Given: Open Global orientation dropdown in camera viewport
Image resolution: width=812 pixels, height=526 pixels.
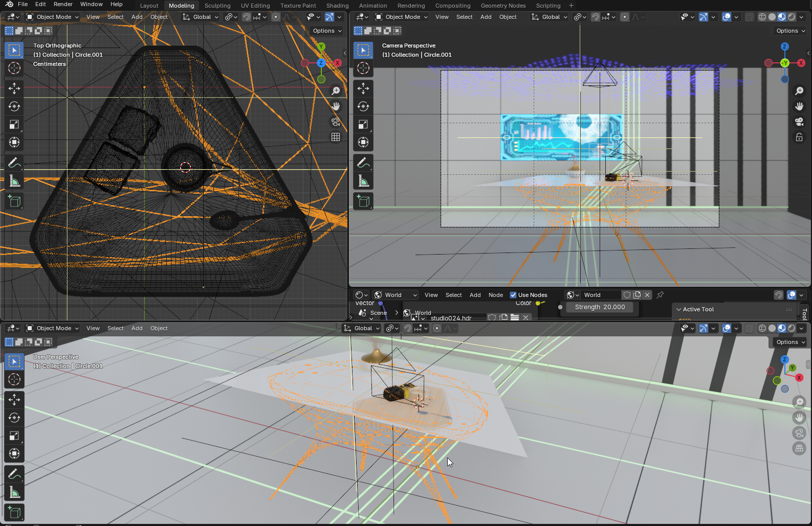Looking at the screenshot, I should 550,17.
